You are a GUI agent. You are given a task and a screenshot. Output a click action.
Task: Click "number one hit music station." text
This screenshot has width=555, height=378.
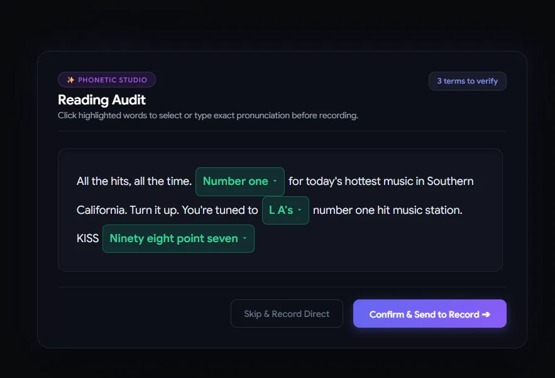pos(388,210)
